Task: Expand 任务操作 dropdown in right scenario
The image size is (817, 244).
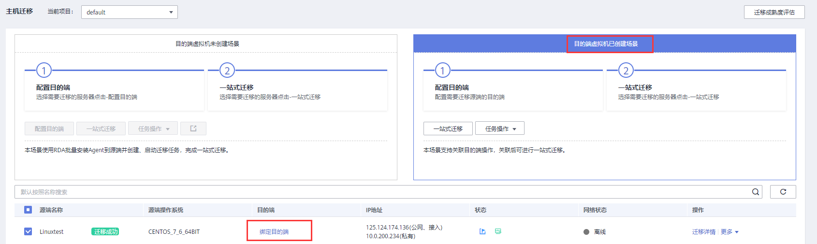Action: pyautogui.click(x=500, y=129)
